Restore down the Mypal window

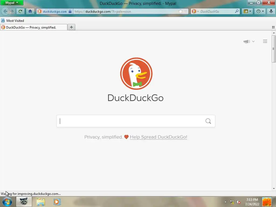tap(258, 3)
